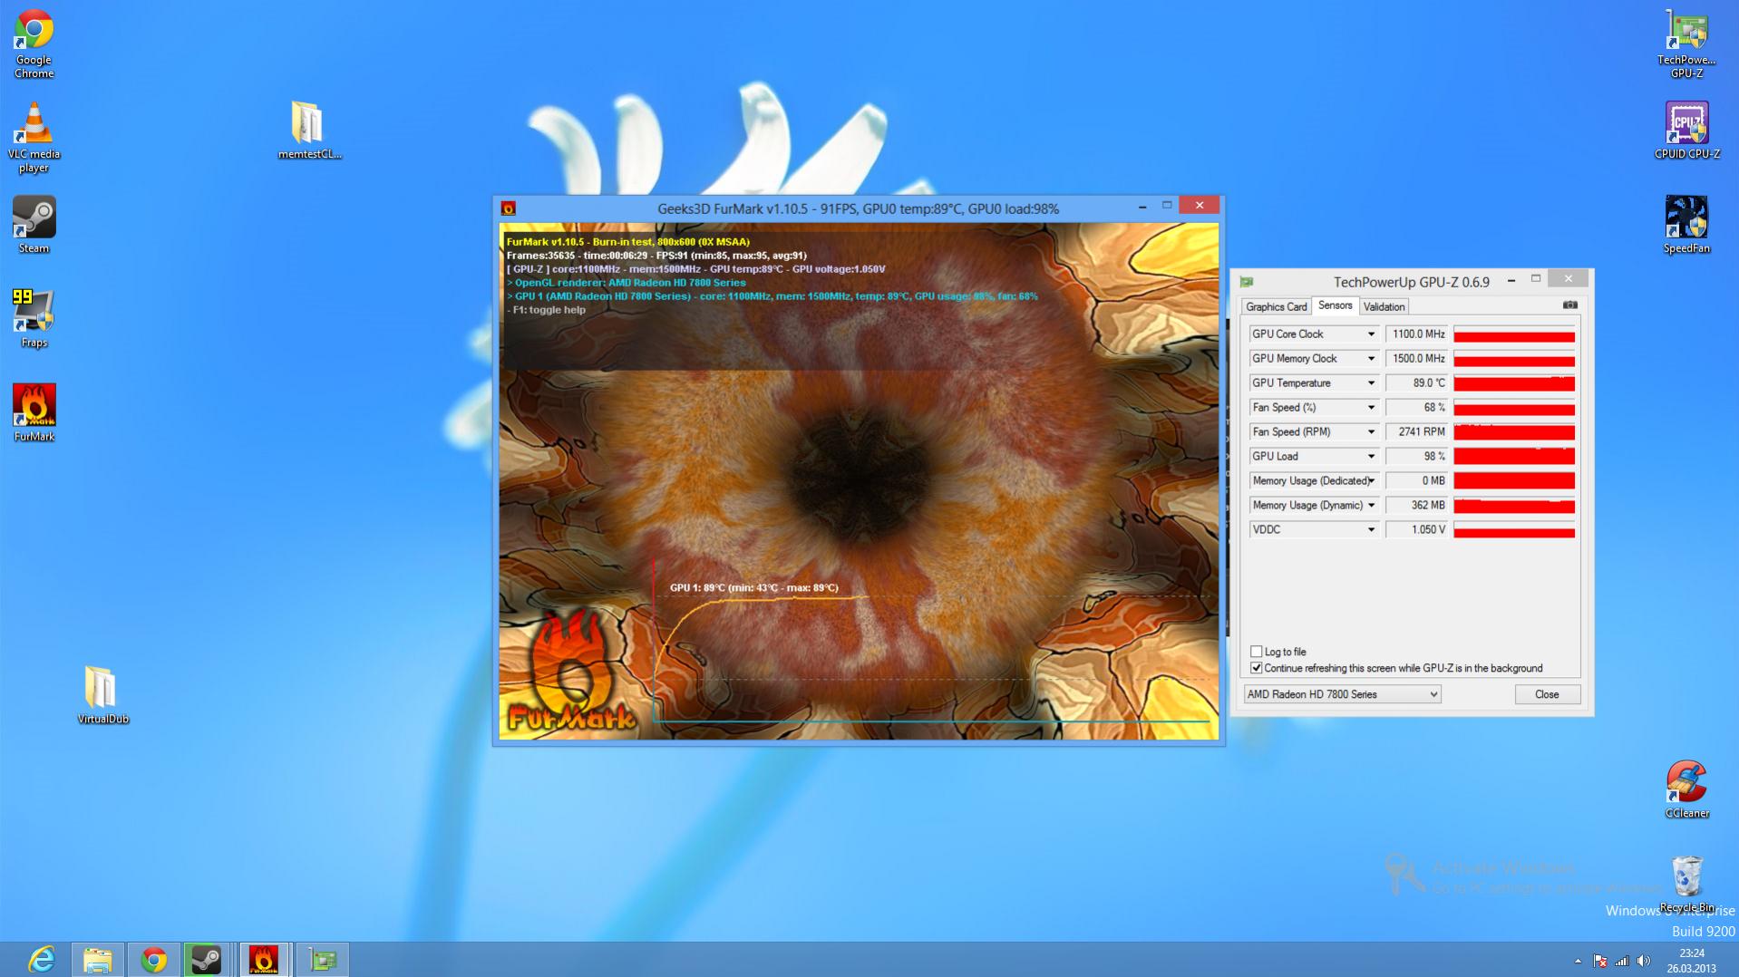Click the 'OpenGL renderer' line in FurMark
Viewport: 1739px width, 977px height.
pos(627,283)
